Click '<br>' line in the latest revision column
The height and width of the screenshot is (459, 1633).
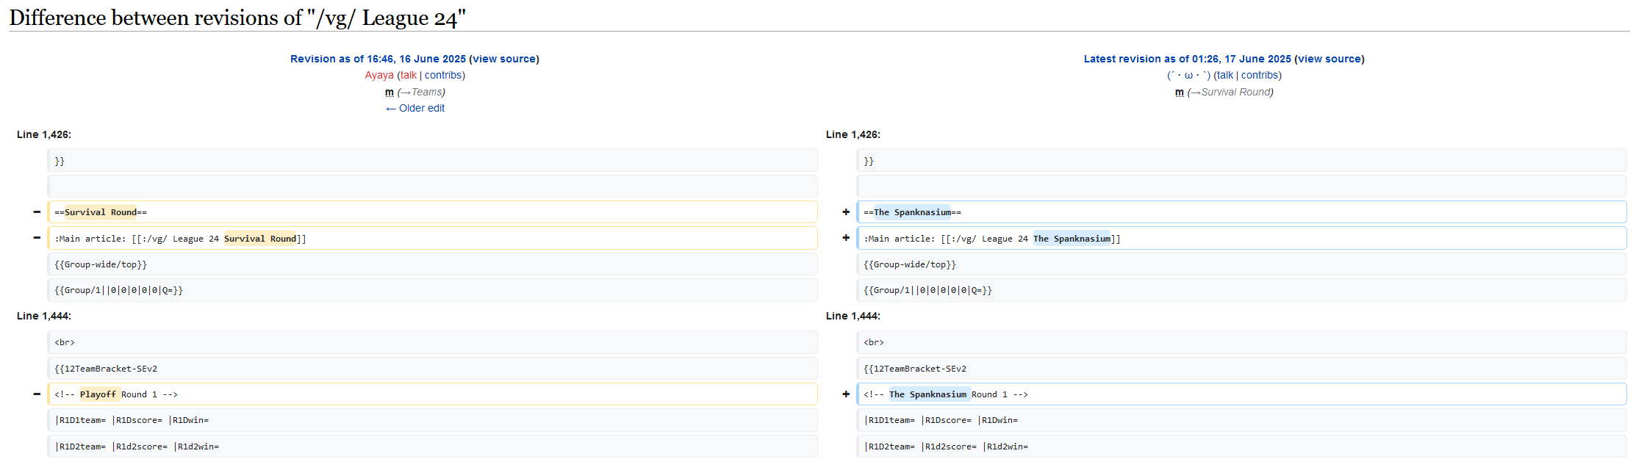click(x=1241, y=342)
